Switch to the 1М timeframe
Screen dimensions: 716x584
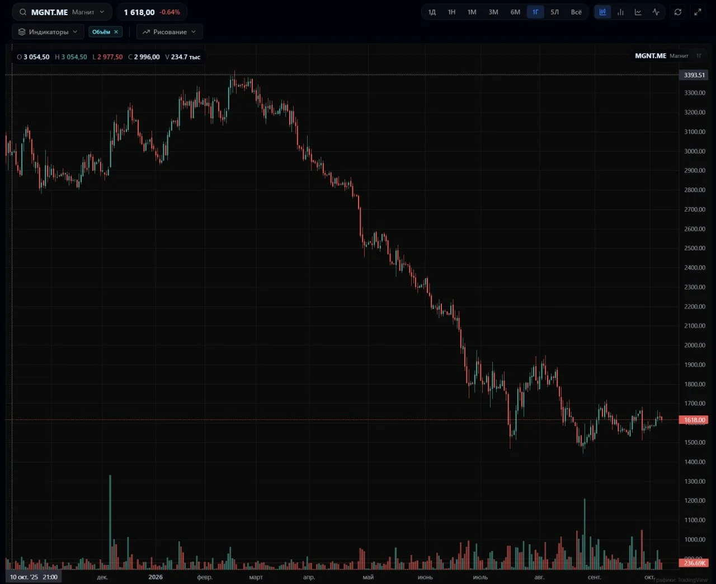[x=472, y=12]
